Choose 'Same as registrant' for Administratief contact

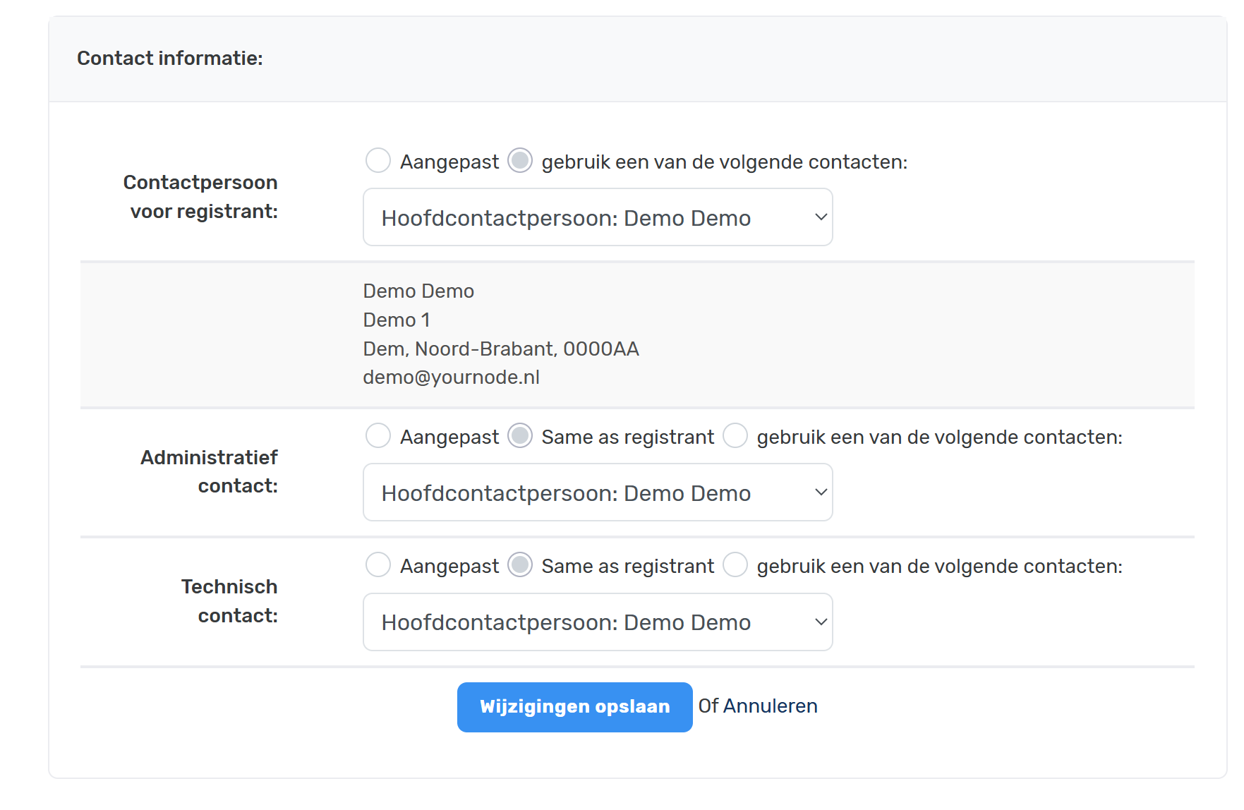point(520,436)
